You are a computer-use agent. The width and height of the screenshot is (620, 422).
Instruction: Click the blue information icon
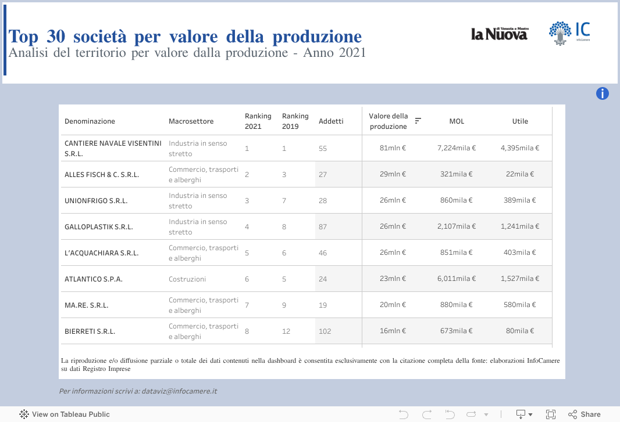click(602, 93)
